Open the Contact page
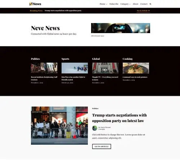 pyautogui.click(x=144, y=4)
